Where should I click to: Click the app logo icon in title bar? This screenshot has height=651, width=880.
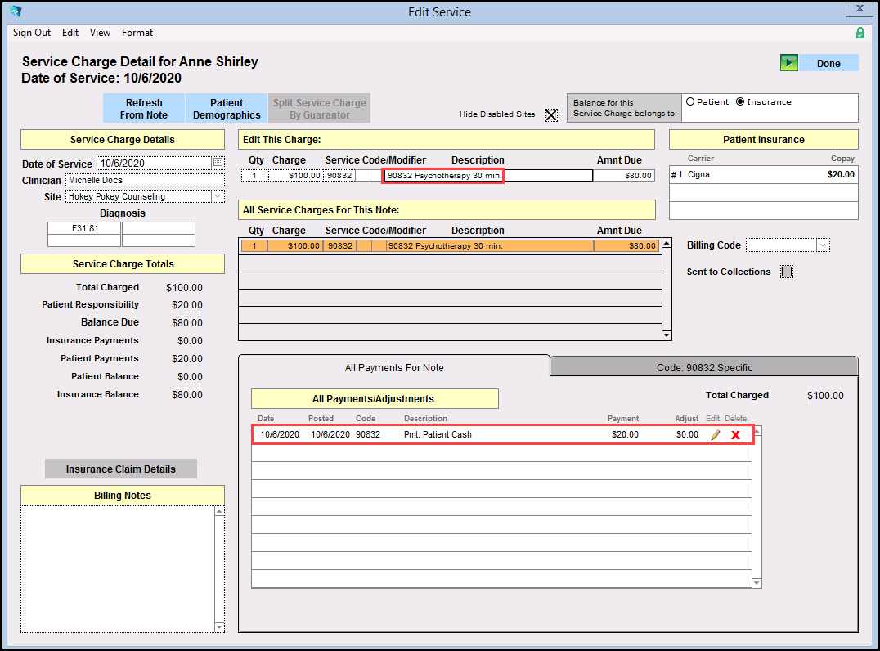15,11
